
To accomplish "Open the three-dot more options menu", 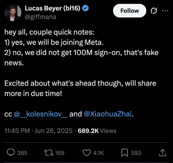I will pos(165,11).
